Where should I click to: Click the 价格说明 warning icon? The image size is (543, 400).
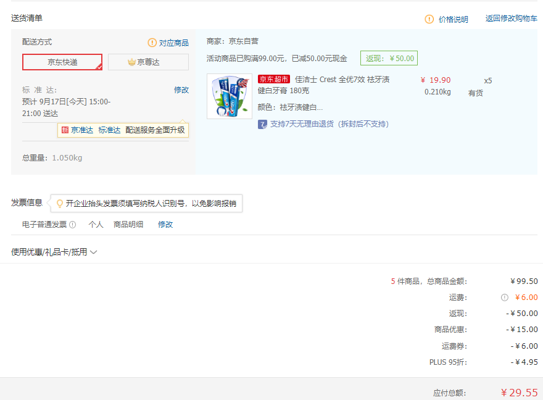click(429, 19)
